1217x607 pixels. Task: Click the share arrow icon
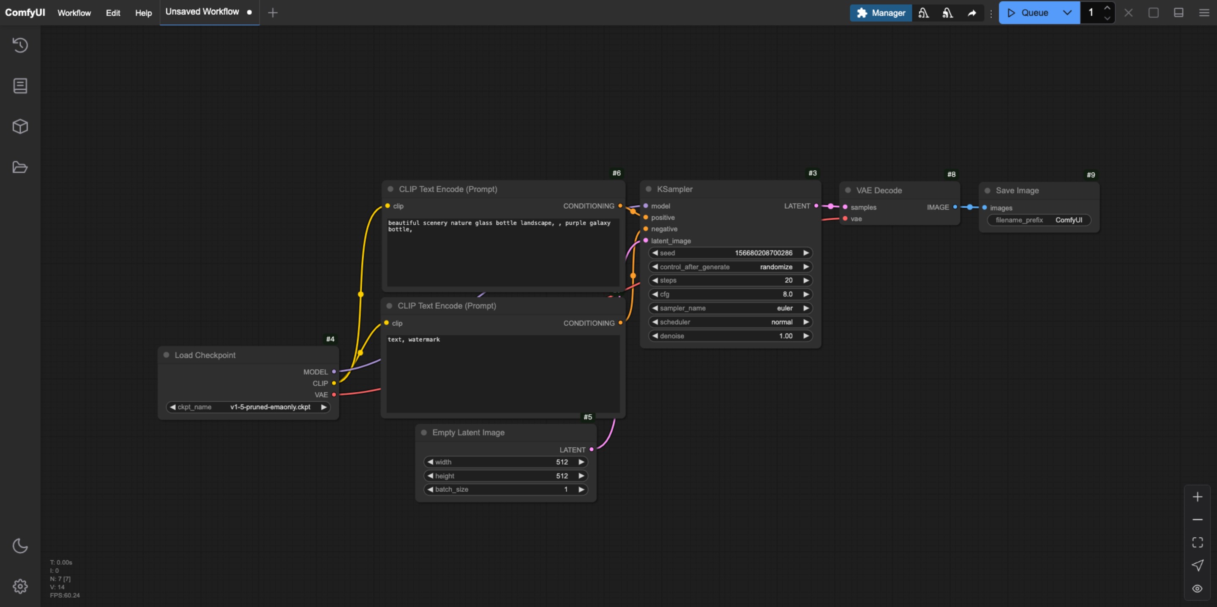[x=971, y=13]
